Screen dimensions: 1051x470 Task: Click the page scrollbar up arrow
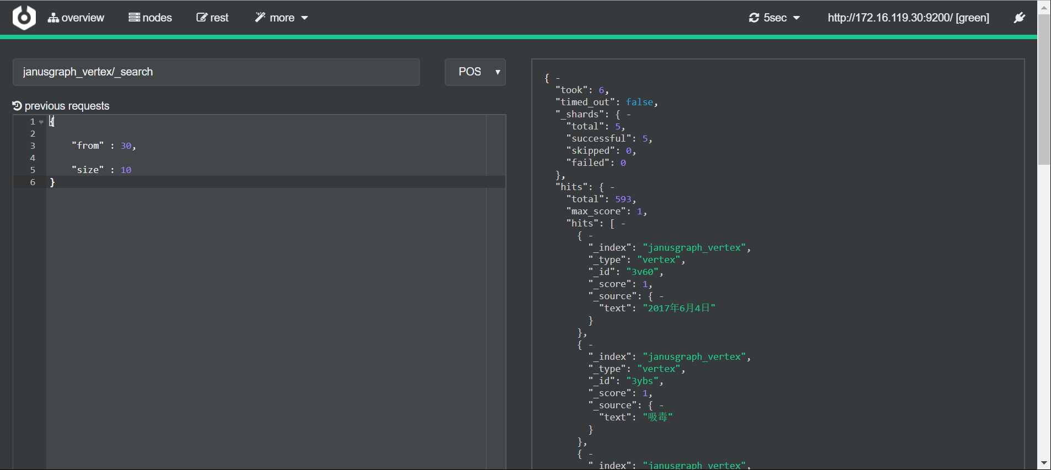[1044, 7]
